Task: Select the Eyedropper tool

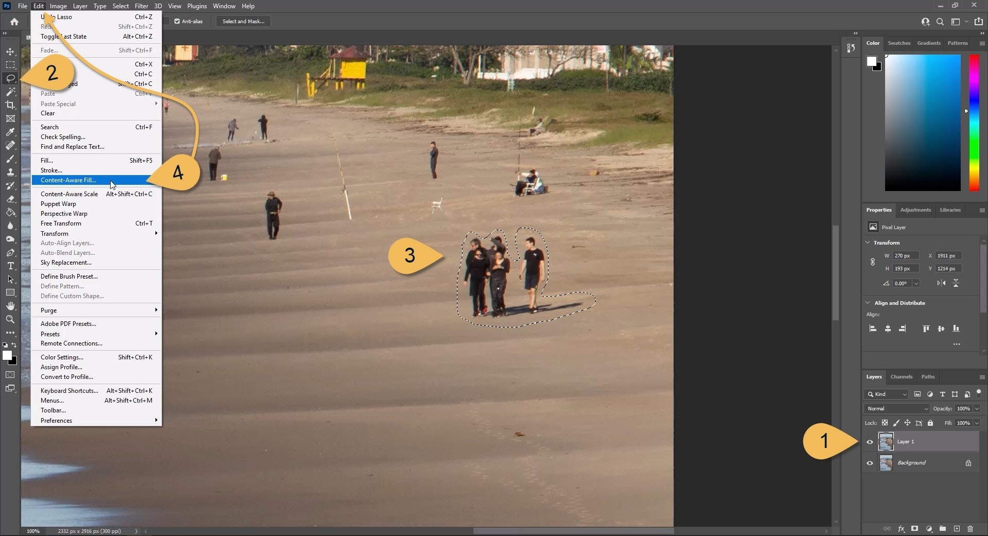Action: (x=10, y=132)
